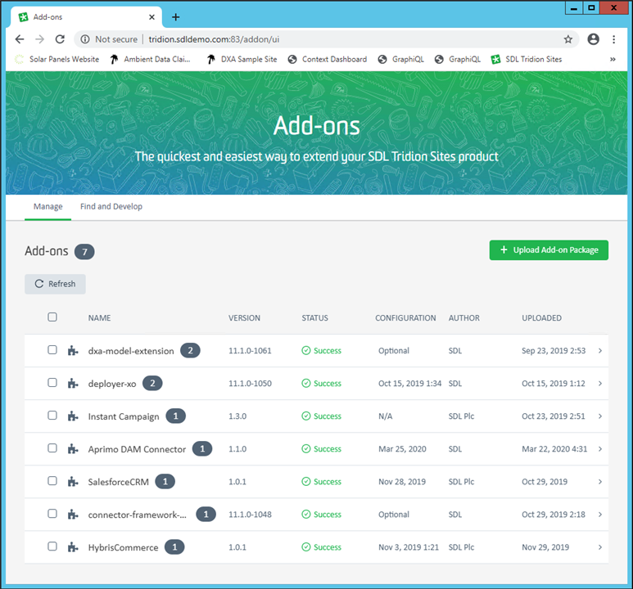633x589 pixels.
Task: Open the Solar Panels Website bookmark
Action: 57,59
